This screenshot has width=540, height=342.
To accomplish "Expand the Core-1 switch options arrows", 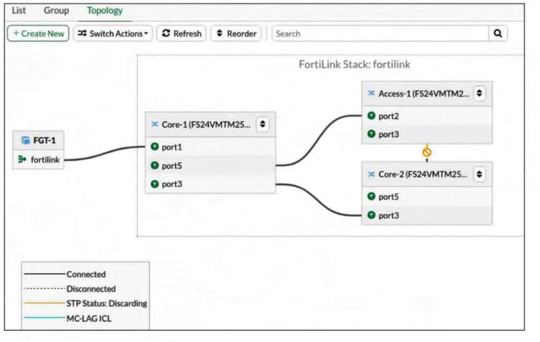I will [263, 124].
